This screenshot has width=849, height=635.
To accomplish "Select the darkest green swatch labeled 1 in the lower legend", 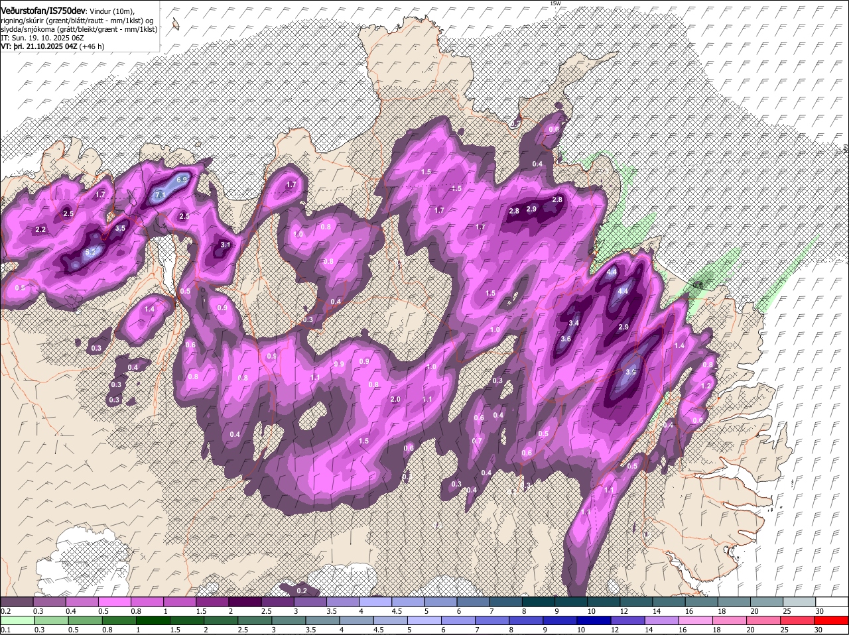I will pos(153,620).
